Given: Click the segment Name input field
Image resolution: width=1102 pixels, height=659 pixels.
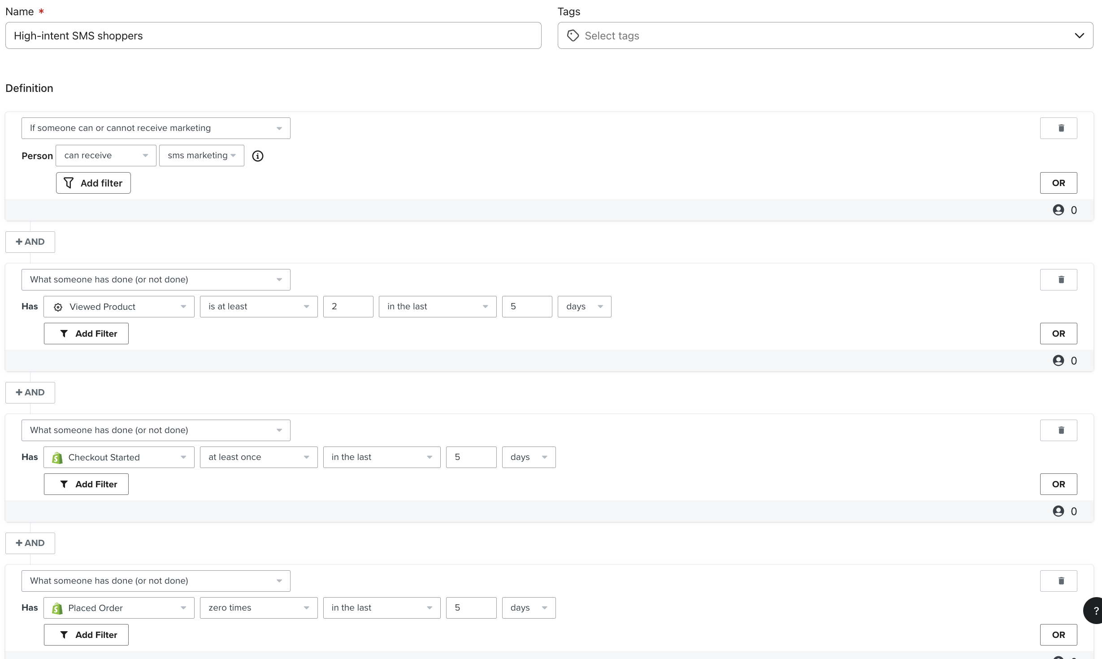Looking at the screenshot, I should (x=273, y=35).
